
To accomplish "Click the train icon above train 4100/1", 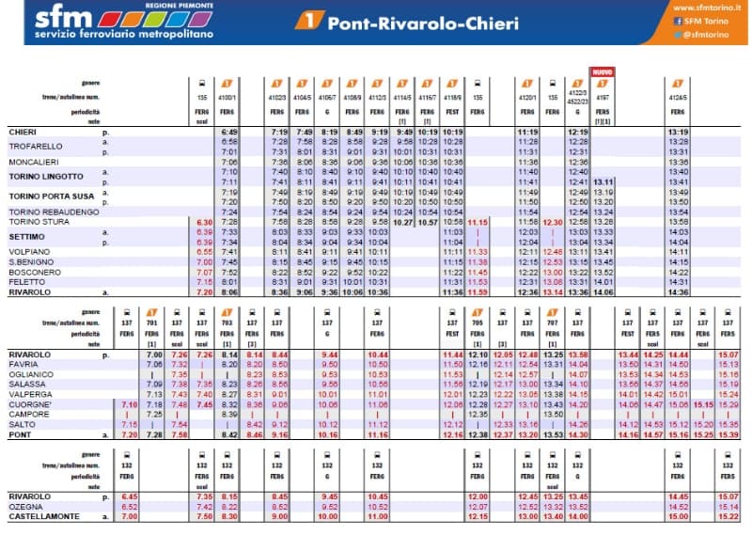I will 228,83.
